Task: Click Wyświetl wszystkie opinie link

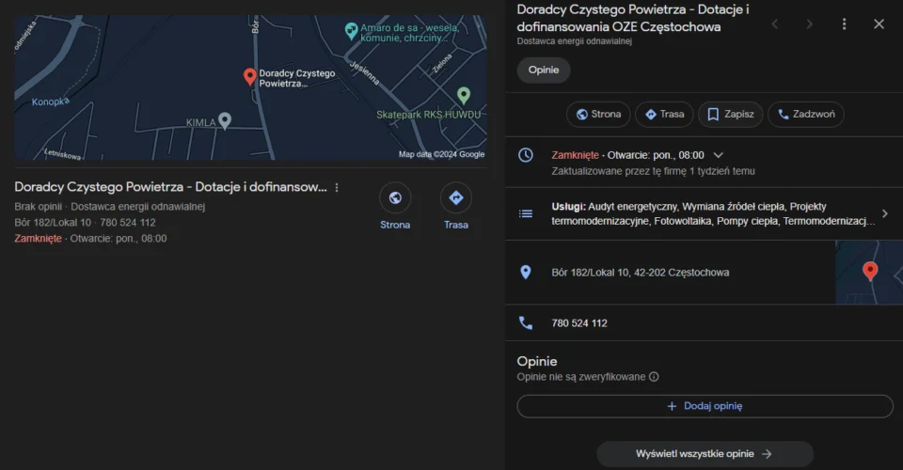Action: 705,454
